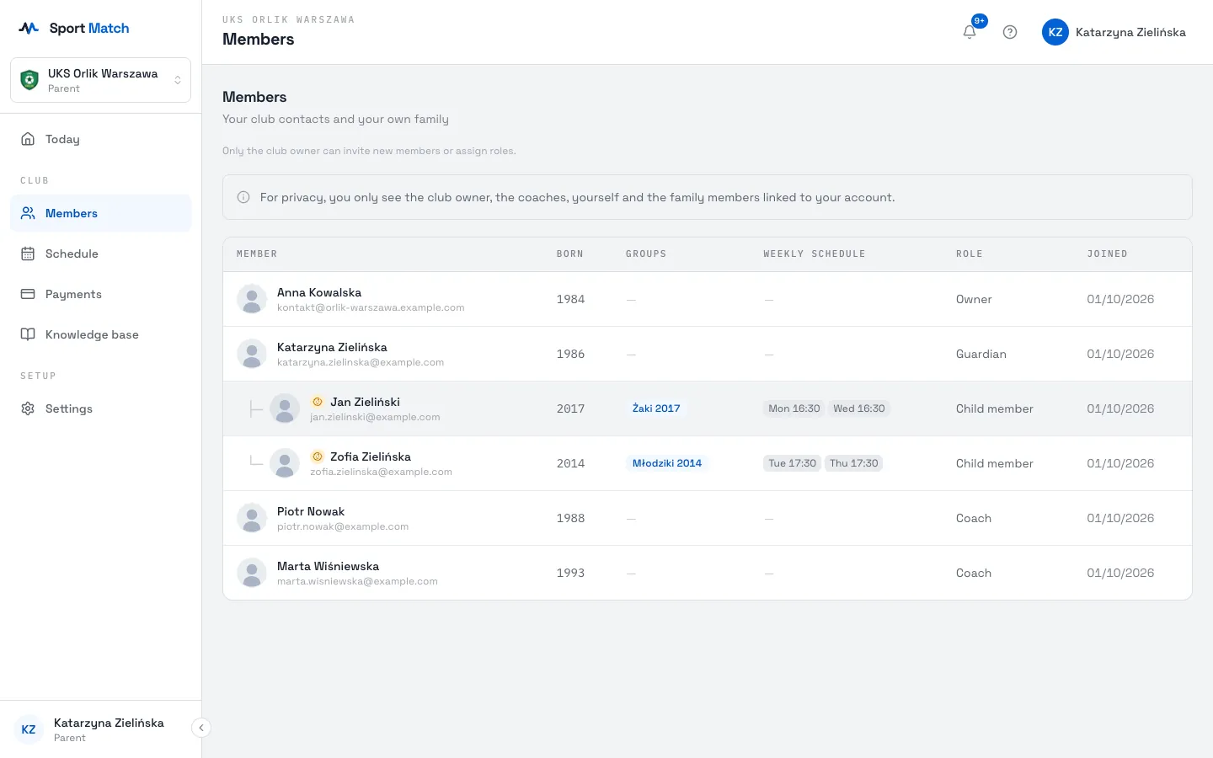The width and height of the screenshot is (1213, 758).
Task: Click Katarzyna Zielińska's avatar in the members table
Action: 252,354
